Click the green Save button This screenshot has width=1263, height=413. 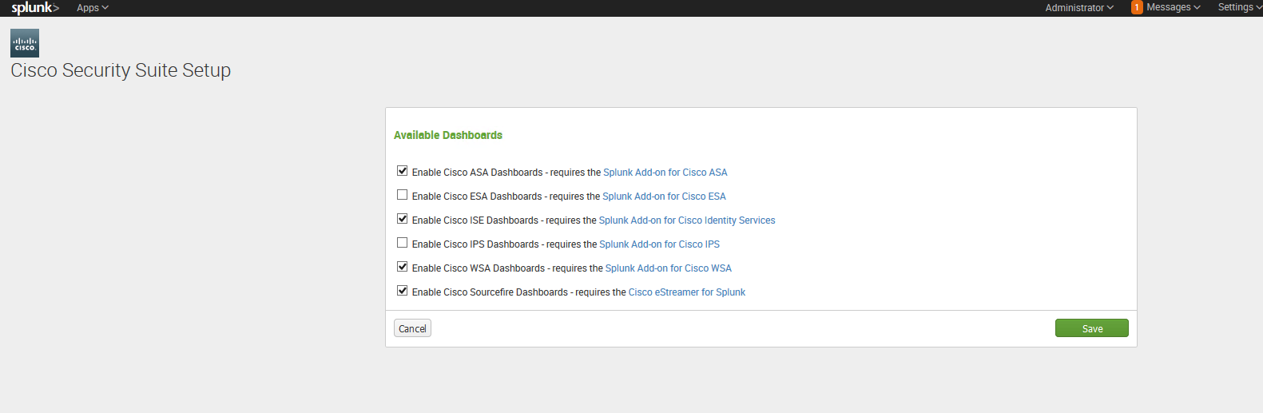point(1092,328)
